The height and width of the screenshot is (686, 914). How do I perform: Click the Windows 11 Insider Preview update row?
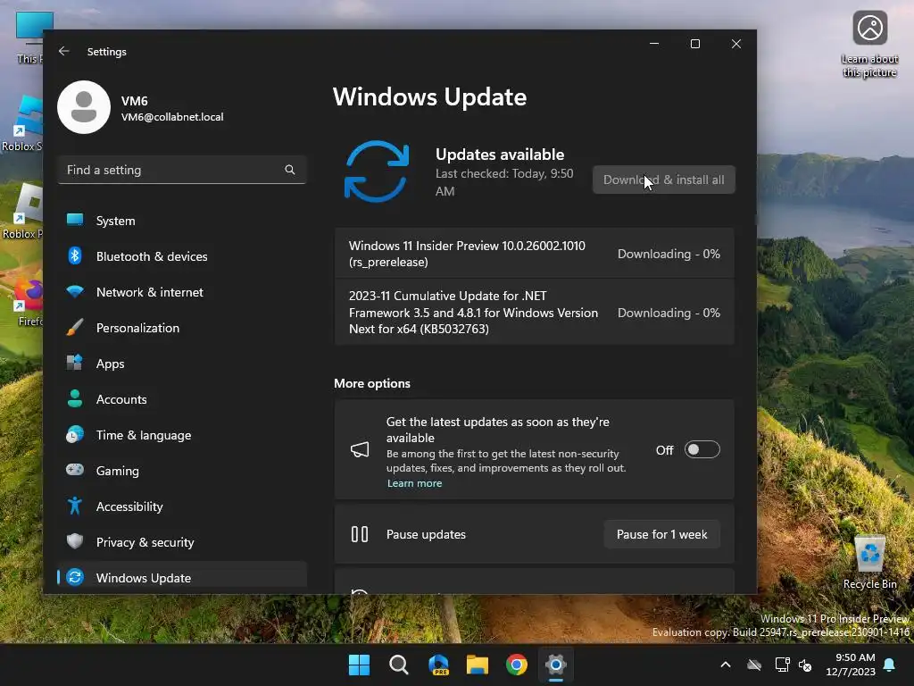coord(534,254)
